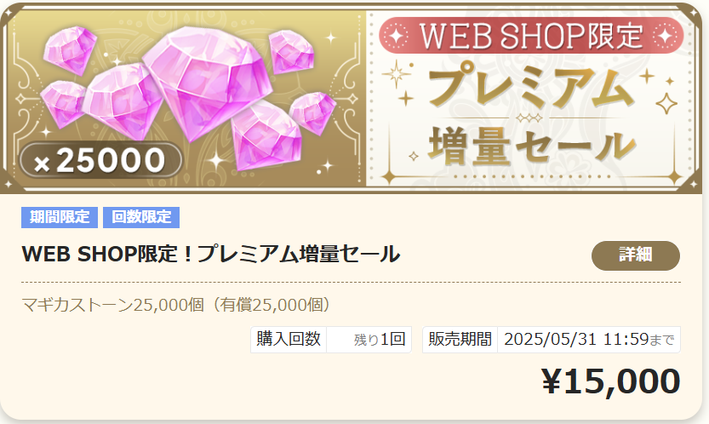Click the bottom-left small pink gem

pos(63,104)
